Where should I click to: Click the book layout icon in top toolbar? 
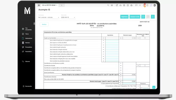tap(128, 5)
